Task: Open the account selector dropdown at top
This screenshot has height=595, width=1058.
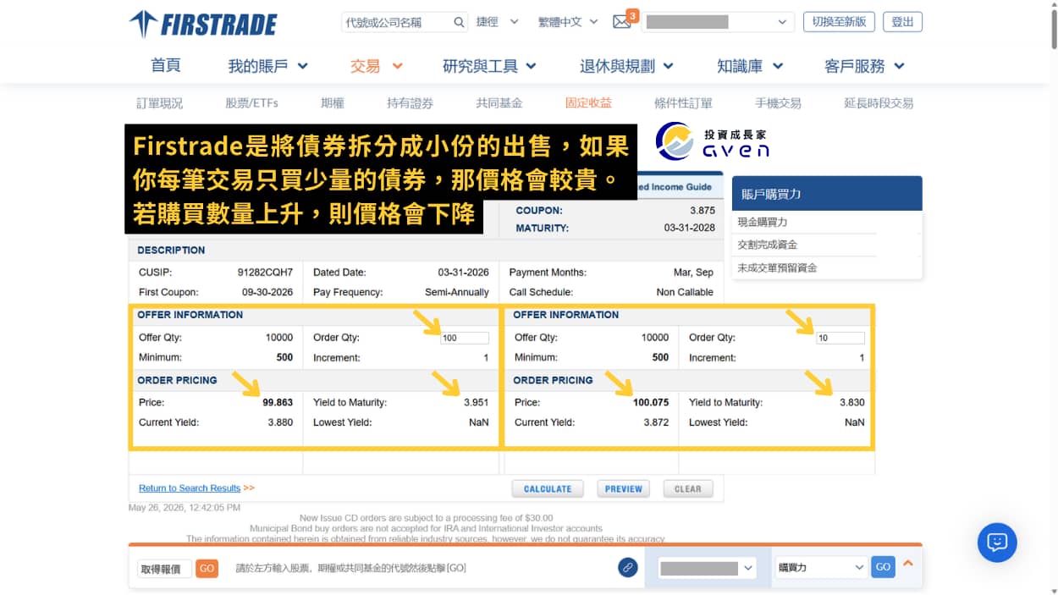Action: [718, 22]
